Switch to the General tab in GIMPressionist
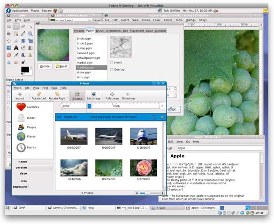The image size is (274, 224). click(x=160, y=31)
